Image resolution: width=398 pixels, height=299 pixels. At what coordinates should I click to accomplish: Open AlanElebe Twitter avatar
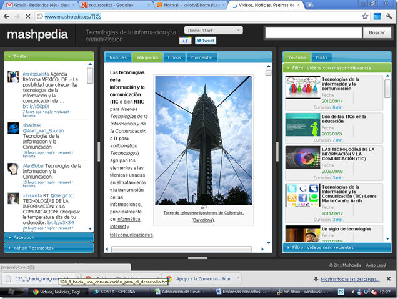coord(13,169)
